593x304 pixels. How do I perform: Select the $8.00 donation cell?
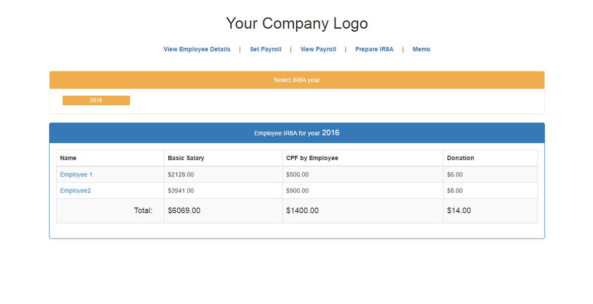(x=491, y=191)
